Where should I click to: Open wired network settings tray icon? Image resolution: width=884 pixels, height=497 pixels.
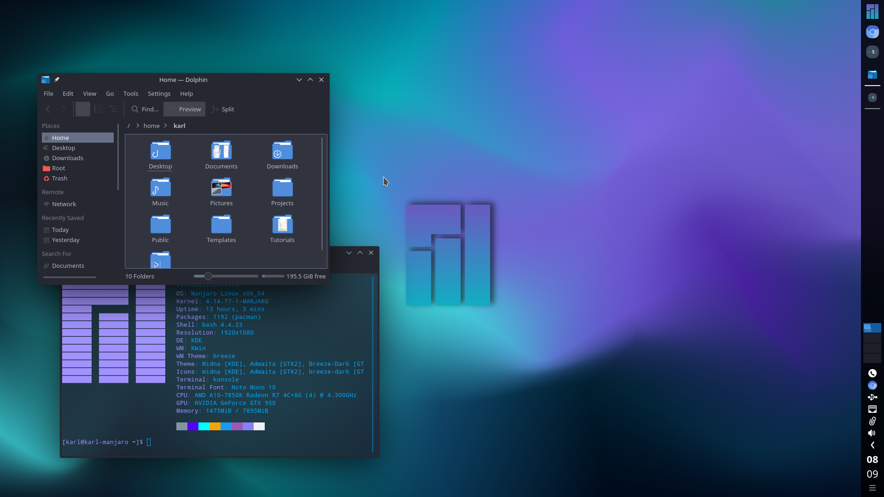872,409
